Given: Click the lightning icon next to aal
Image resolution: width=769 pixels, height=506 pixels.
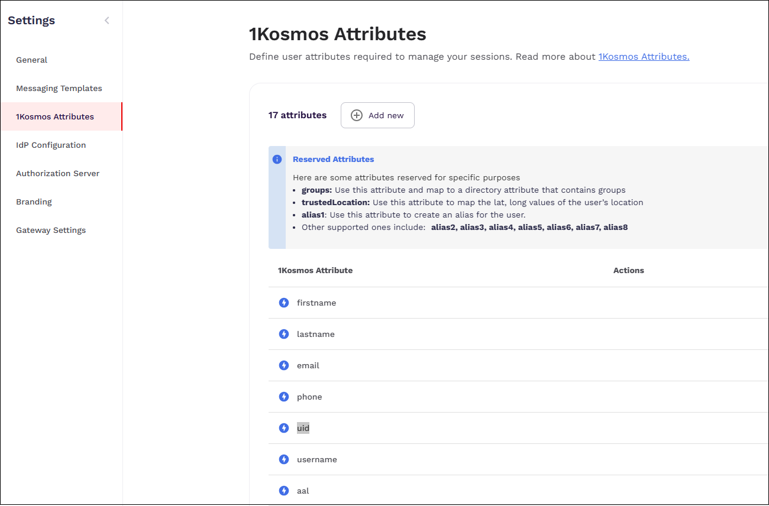Looking at the screenshot, I should (284, 491).
